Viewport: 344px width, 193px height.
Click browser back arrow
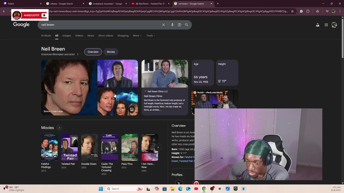pyautogui.click(x=4, y=11)
